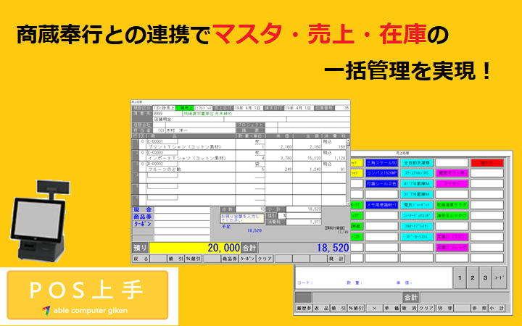522x326 pixels.
Task: Click the 売上日付 date field
Action: point(248,108)
